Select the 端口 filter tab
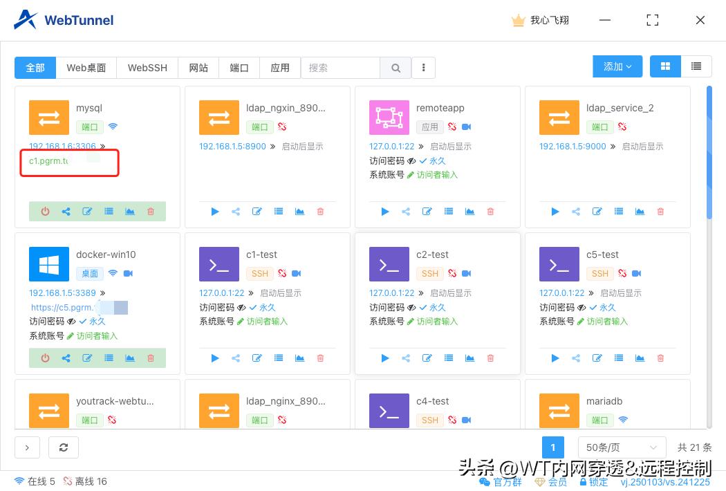 (239, 67)
